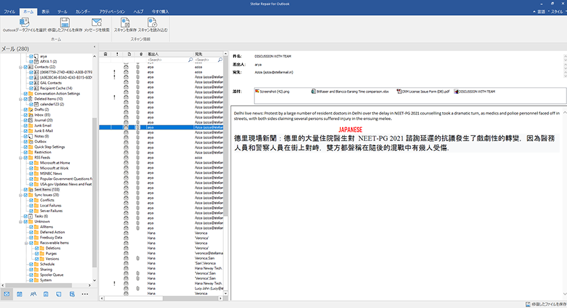Sort by attachment paperclip column header

coord(141,54)
